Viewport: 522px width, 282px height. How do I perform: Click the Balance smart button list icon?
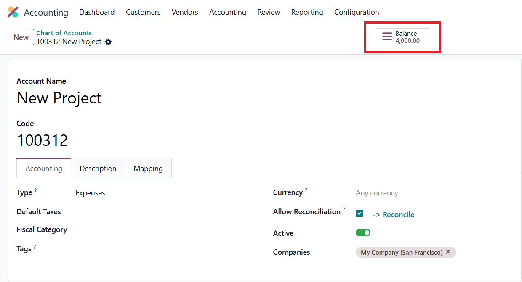387,37
